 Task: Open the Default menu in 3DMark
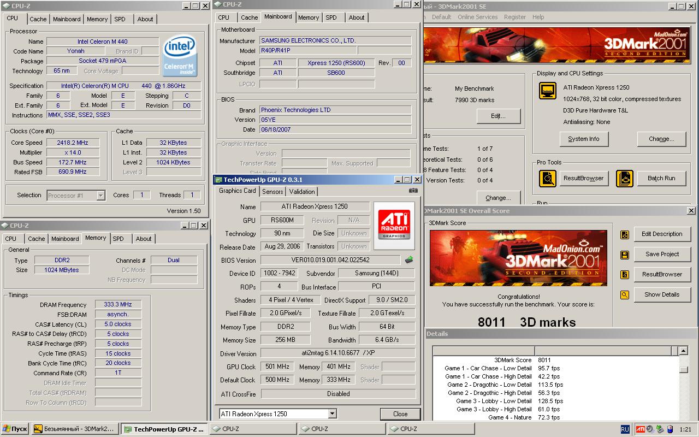(441, 17)
